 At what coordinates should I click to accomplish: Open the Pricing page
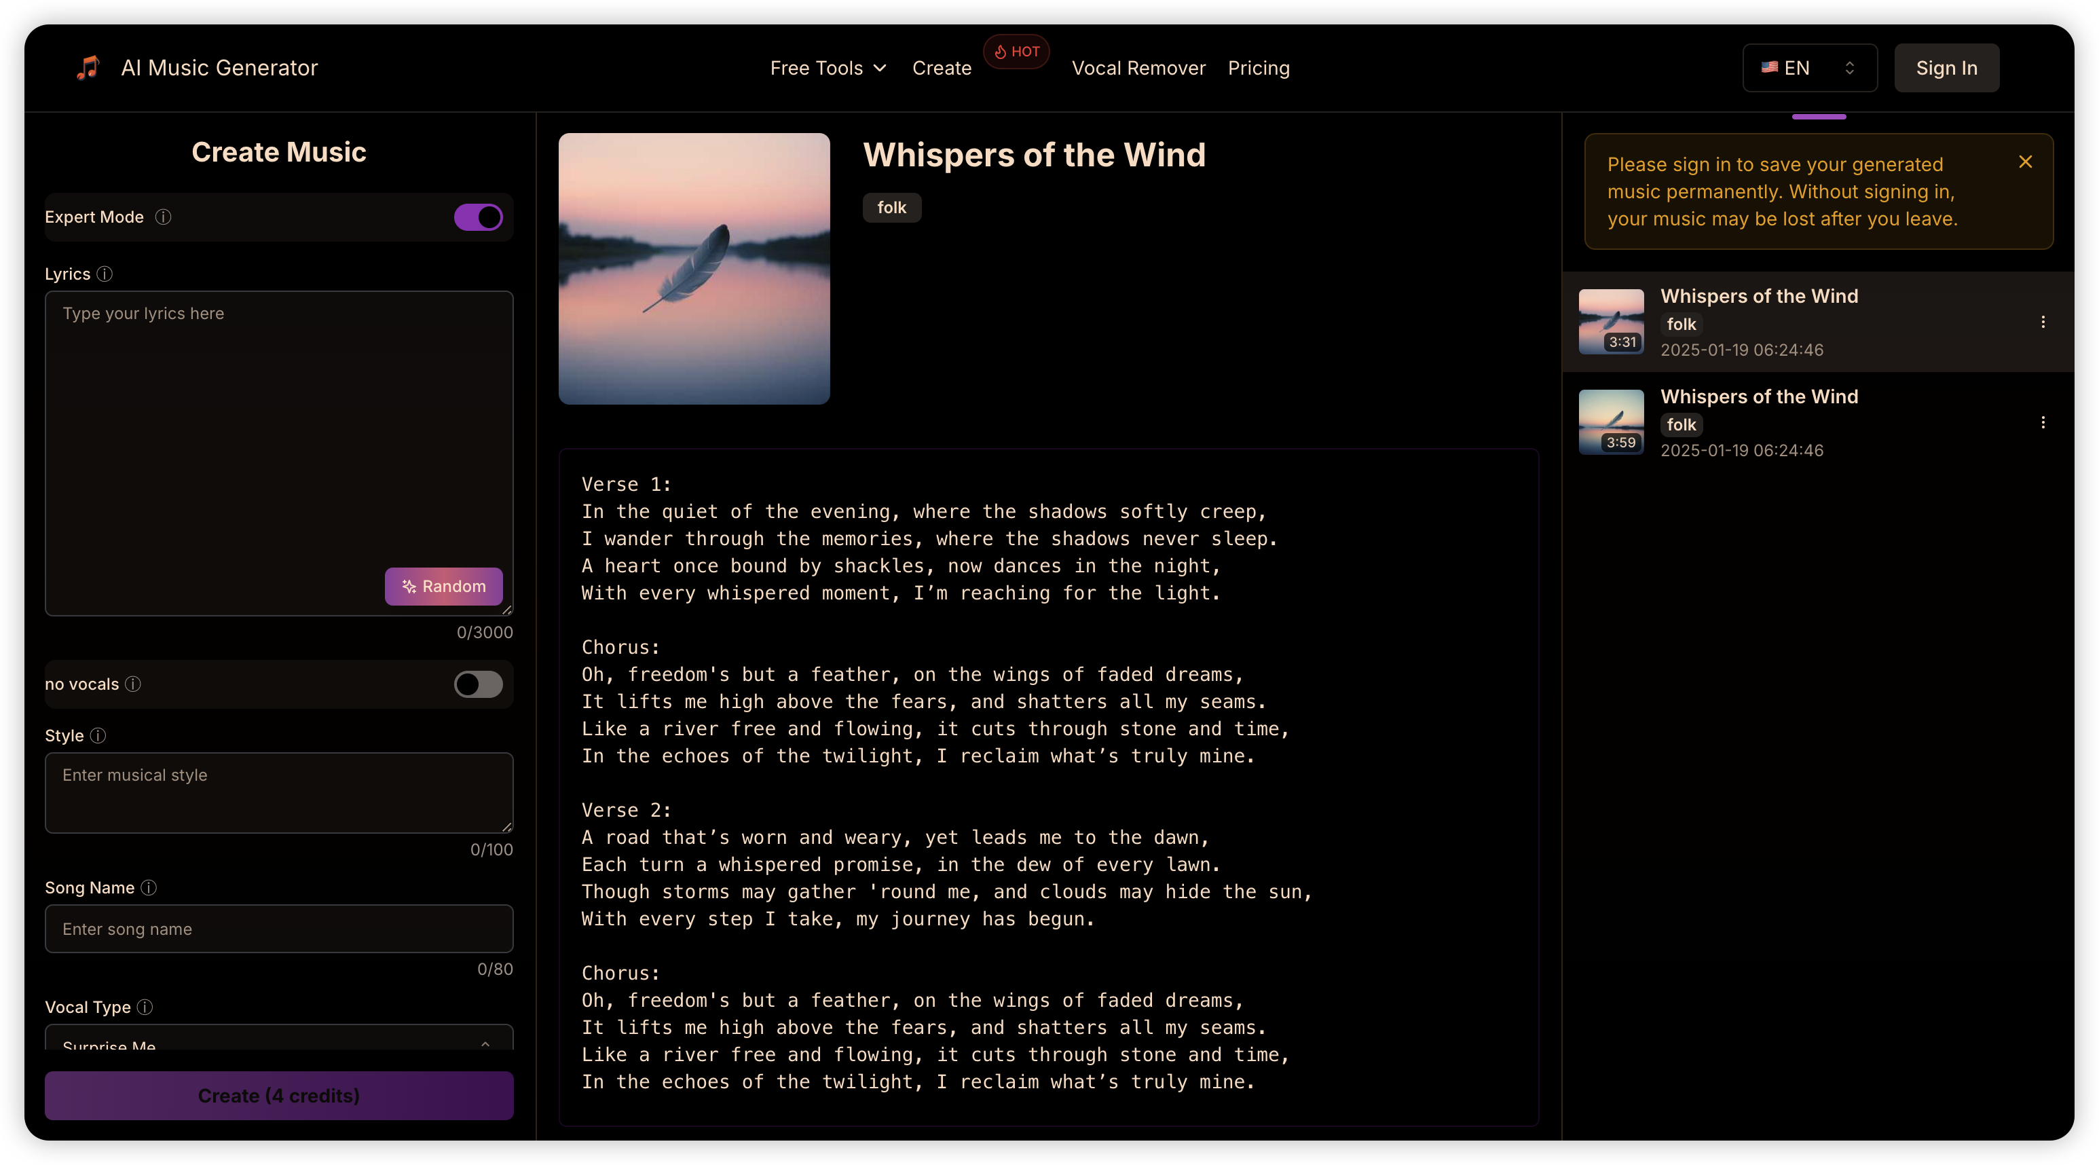[1258, 69]
